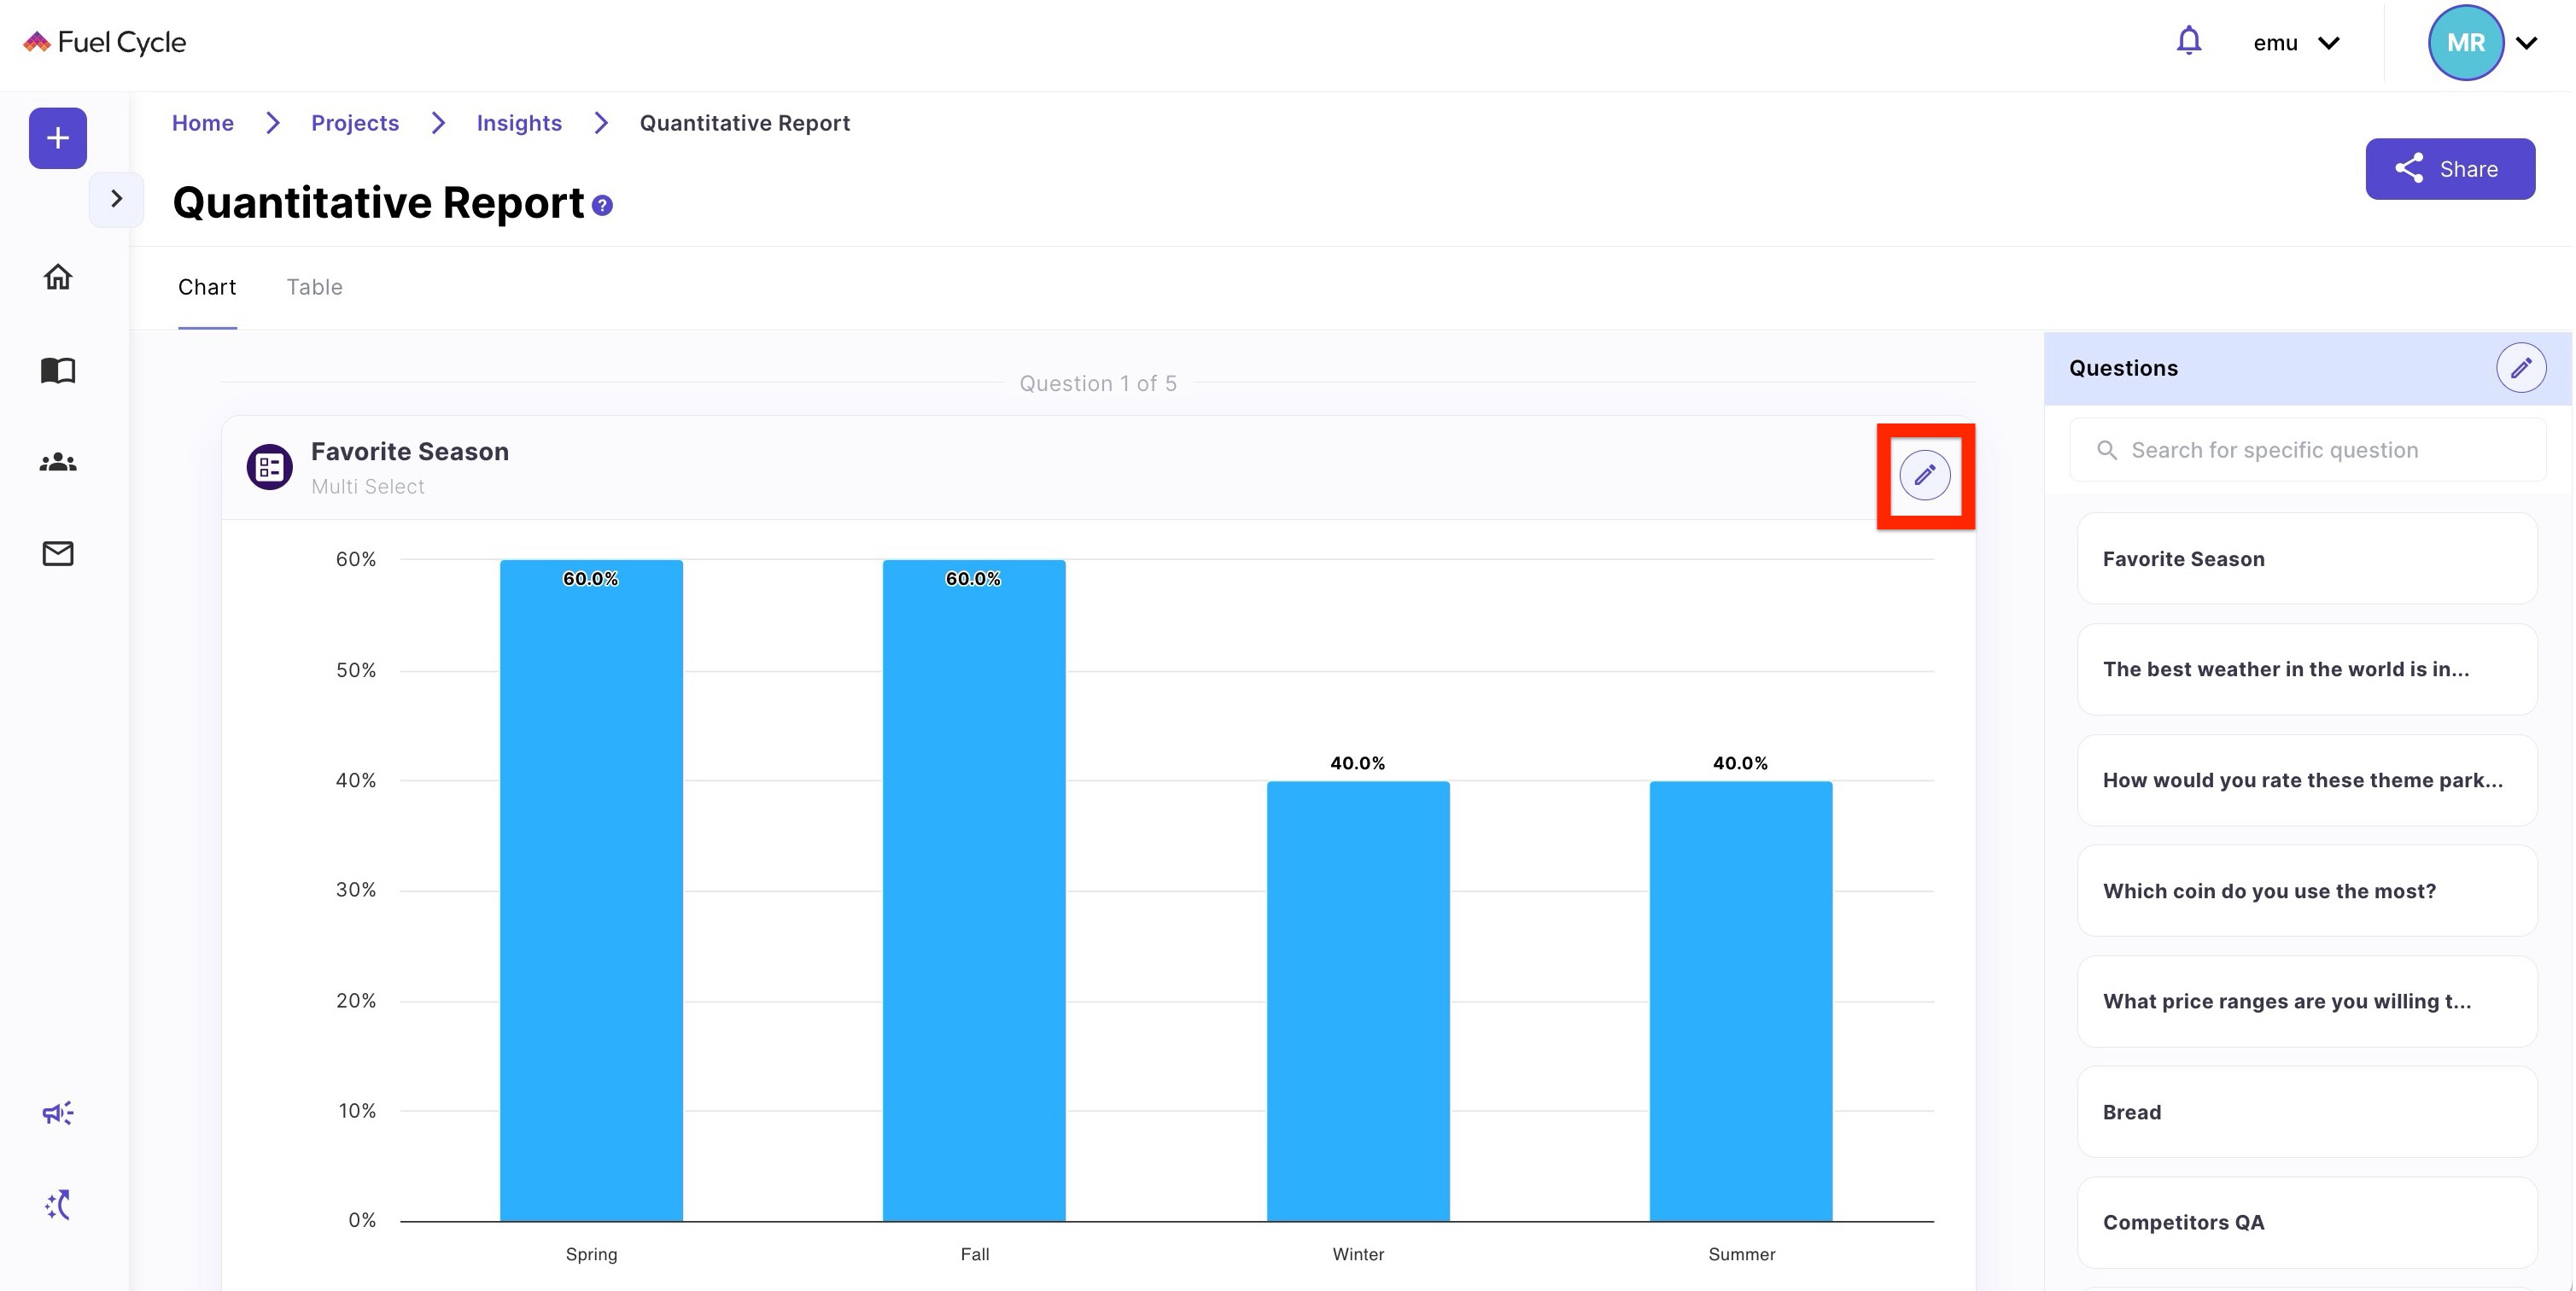The height and width of the screenshot is (1291, 2576).
Task: Go to Projects breadcrumb link
Action: coord(354,123)
